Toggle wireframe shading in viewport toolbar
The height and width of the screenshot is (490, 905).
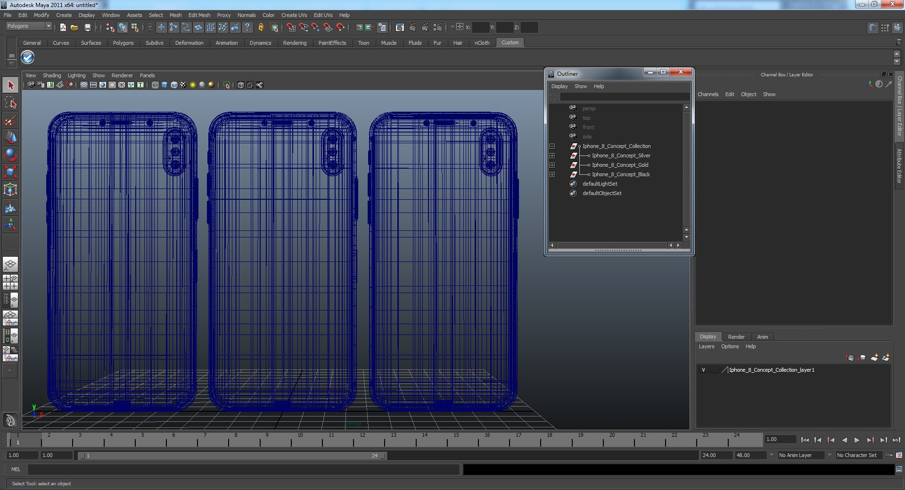click(x=155, y=85)
